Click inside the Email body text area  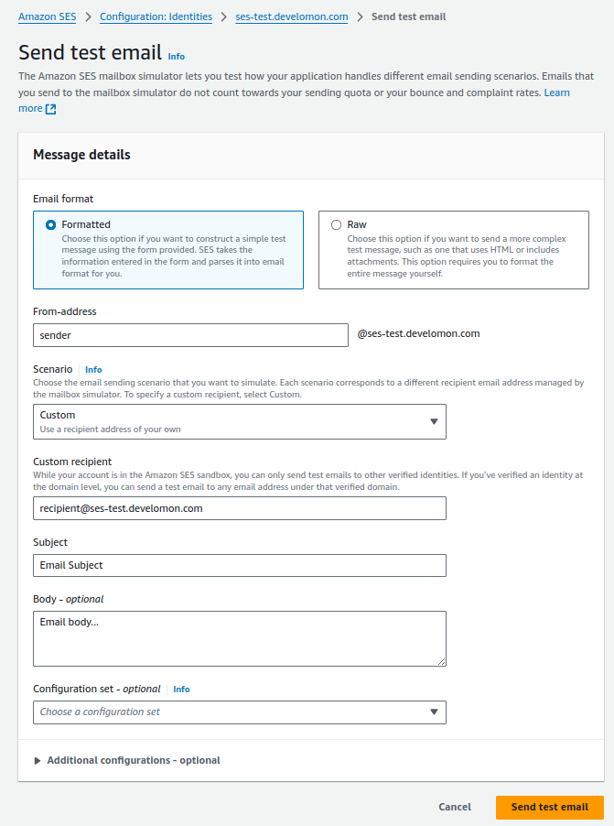pos(238,638)
